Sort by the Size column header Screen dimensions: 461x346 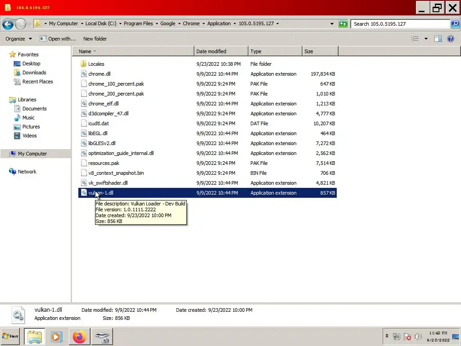[320, 51]
